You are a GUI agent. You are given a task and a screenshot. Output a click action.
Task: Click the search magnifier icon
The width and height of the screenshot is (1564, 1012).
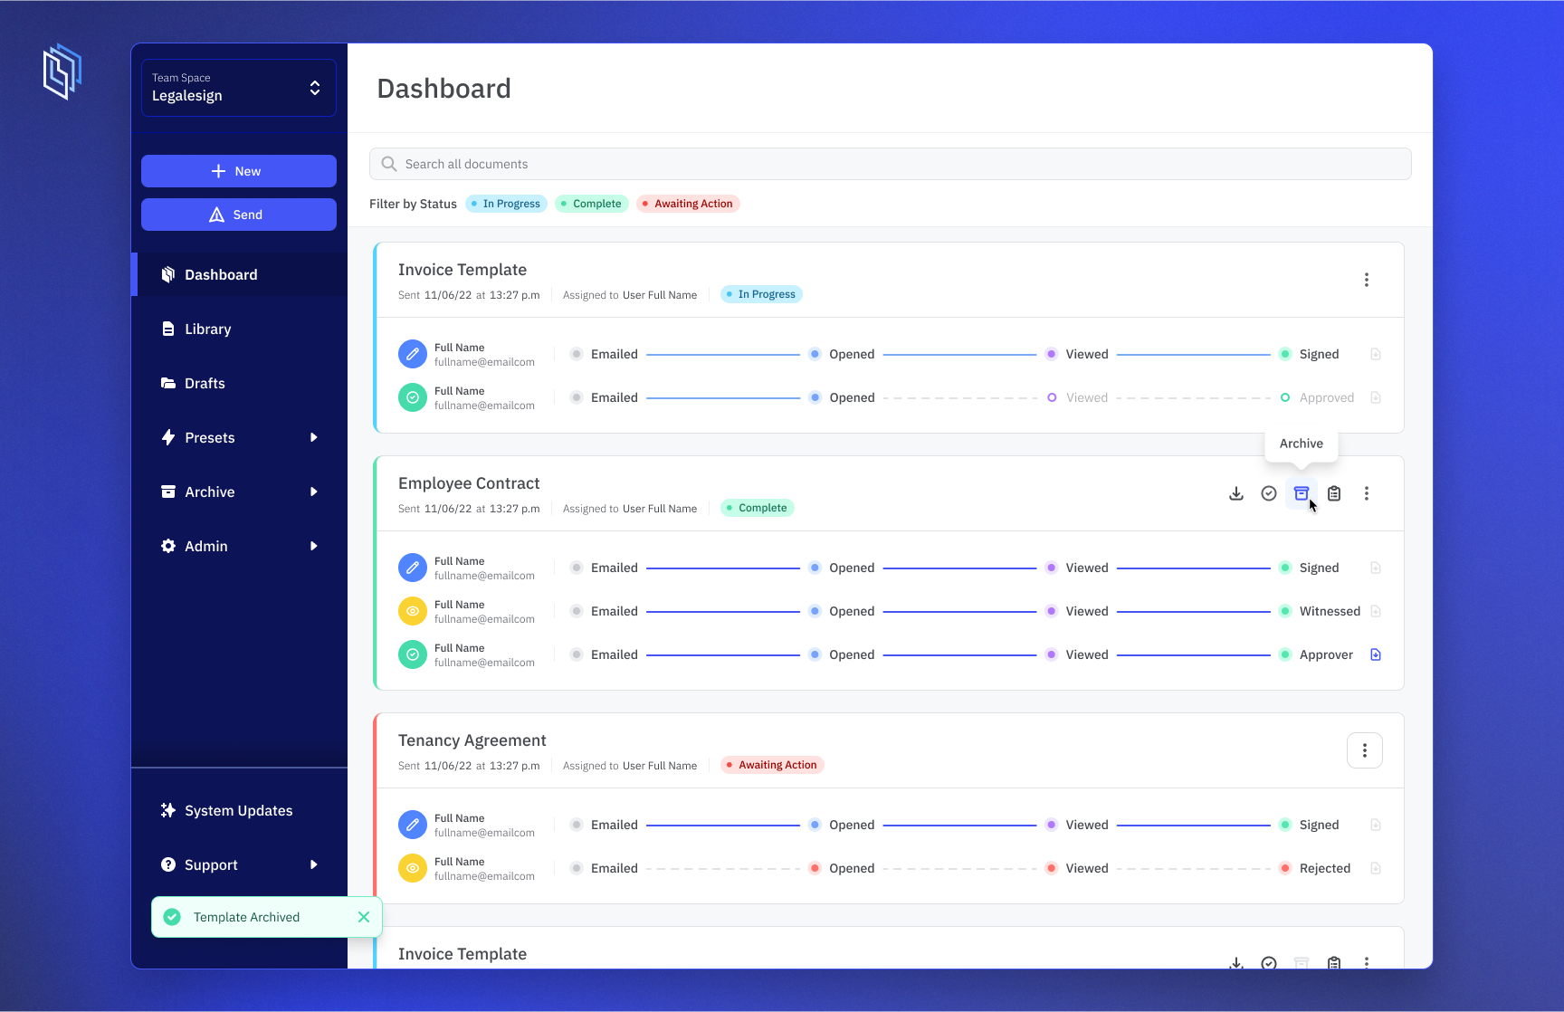[388, 164]
